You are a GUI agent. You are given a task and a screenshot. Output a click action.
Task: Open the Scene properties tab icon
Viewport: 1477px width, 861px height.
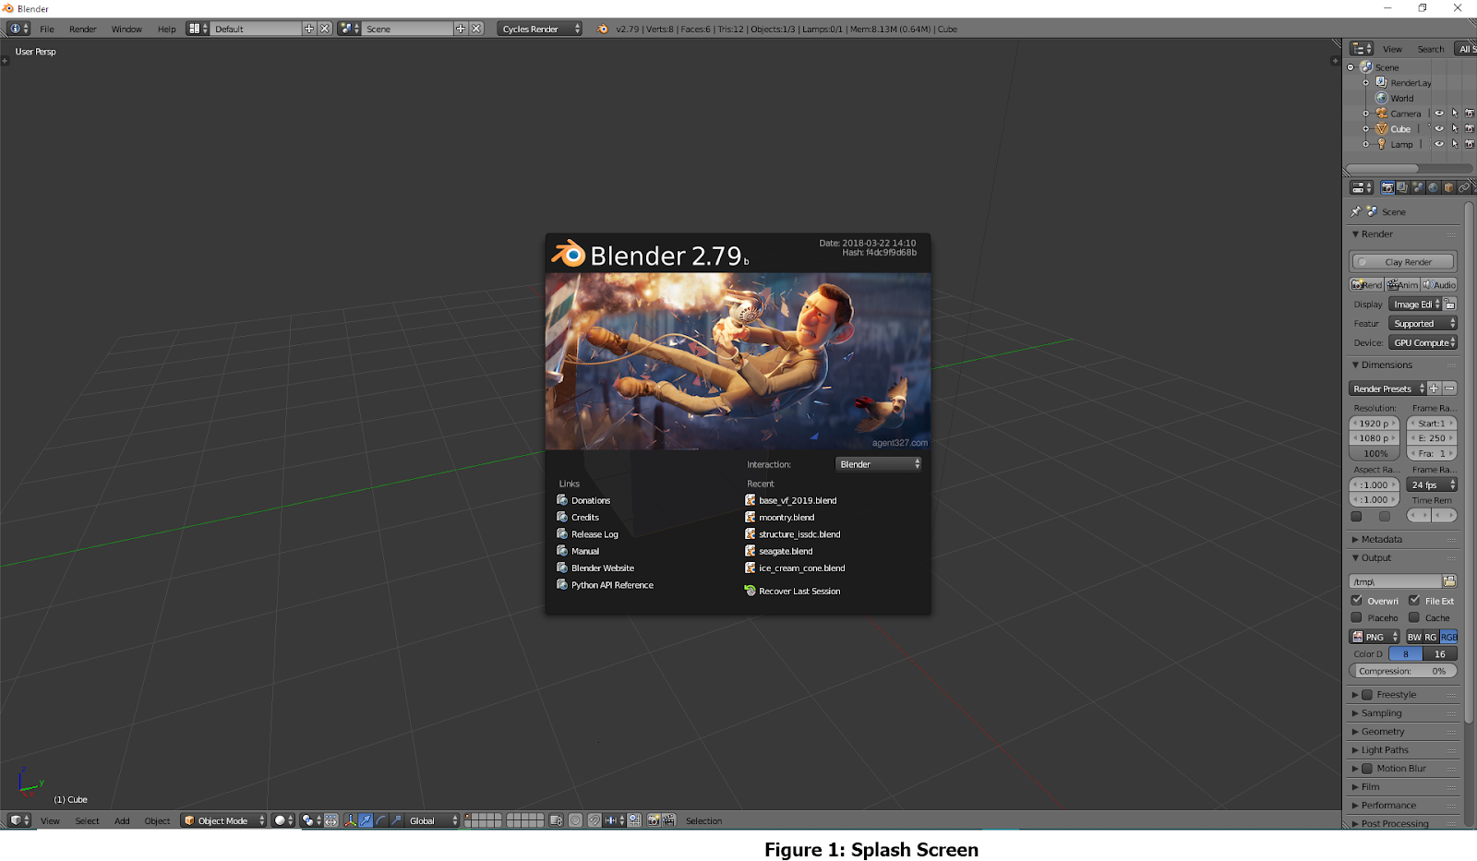(1418, 187)
